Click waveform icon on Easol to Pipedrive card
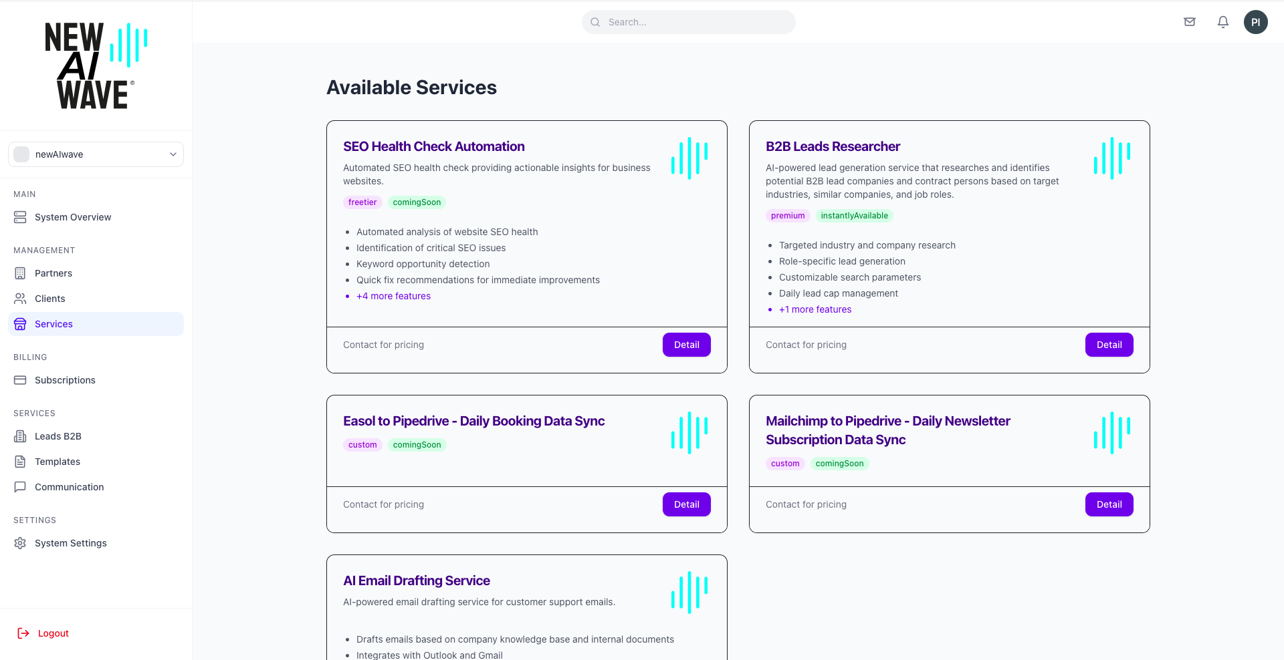Image resolution: width=1284 pixels, height=660 pixels. pos(689,433)
